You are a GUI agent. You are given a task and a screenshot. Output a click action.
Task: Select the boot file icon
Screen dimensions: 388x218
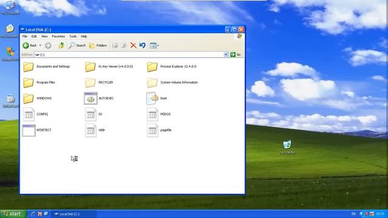click(152, 98)
